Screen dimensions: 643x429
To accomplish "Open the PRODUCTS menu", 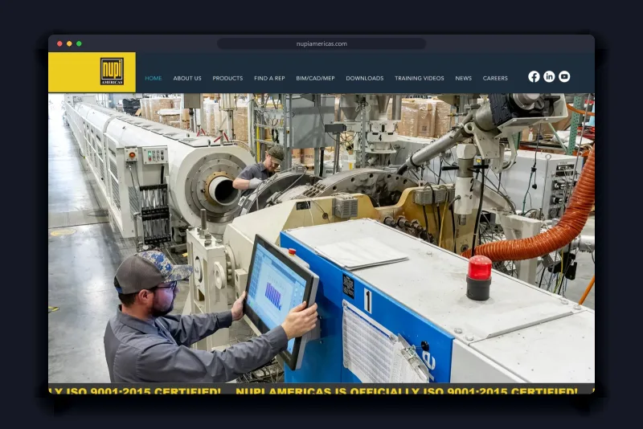I will tap(227, 78).
